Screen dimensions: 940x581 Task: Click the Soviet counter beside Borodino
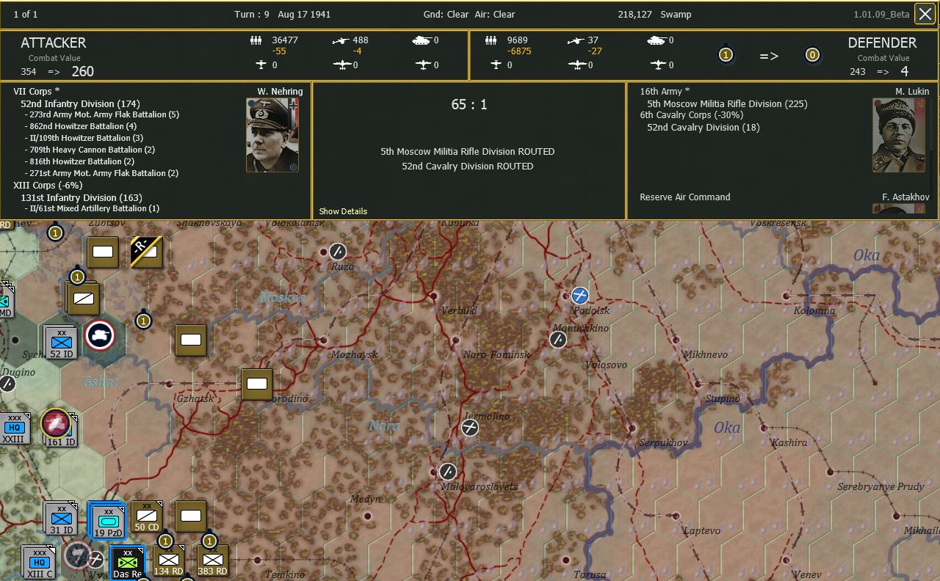point(257,384)
